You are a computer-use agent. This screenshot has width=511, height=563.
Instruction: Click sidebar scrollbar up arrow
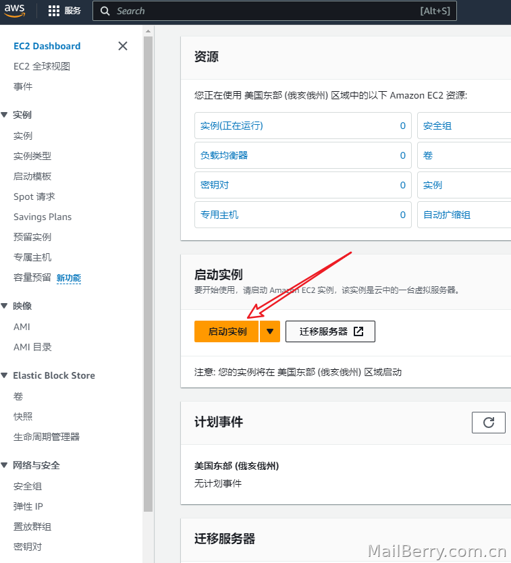148,31
